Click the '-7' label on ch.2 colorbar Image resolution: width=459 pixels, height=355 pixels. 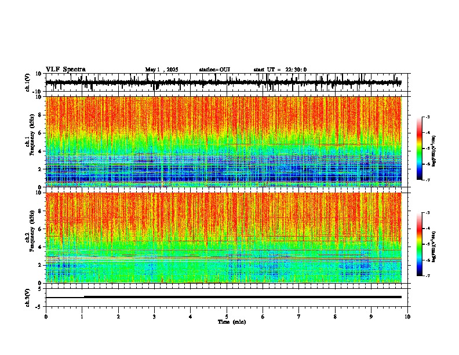(427, 276)
